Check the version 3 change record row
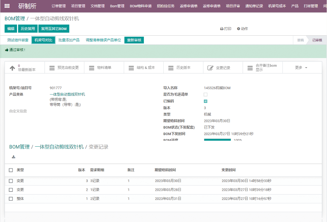 coord(11,181)
